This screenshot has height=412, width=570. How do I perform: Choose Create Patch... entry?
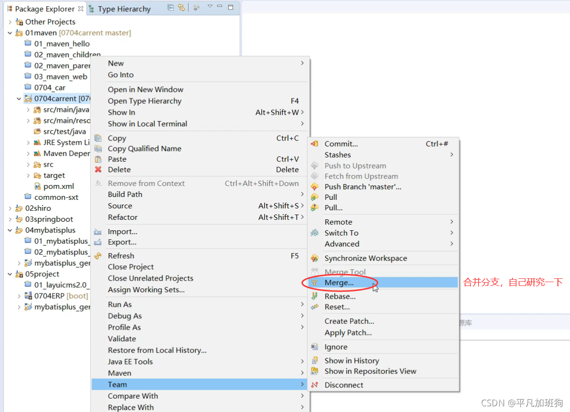point(383,321)
